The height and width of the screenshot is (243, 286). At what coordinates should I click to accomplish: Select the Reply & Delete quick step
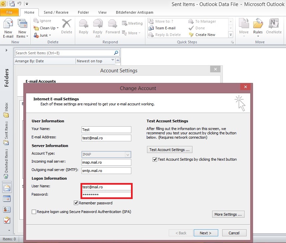point(164,35)
